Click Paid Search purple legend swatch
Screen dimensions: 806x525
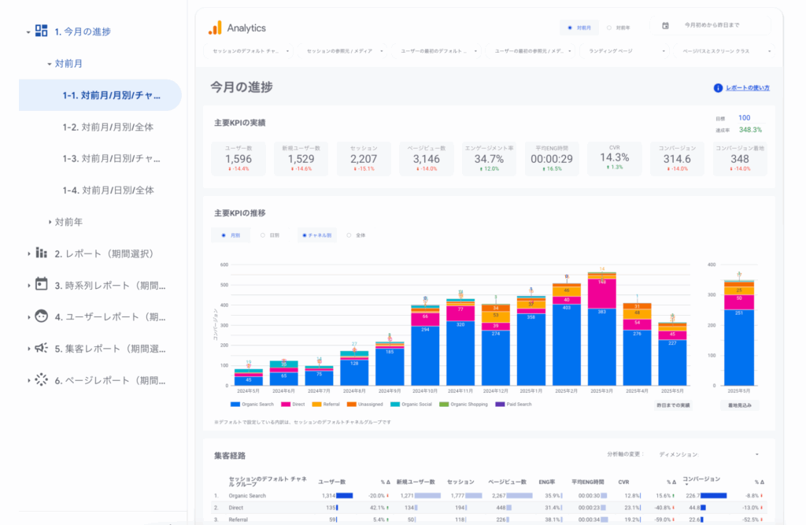500,405
